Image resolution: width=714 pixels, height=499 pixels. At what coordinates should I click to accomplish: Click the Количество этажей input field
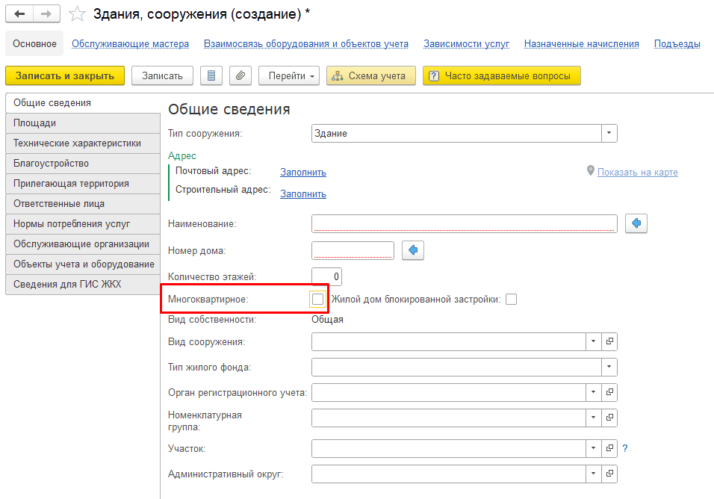326,276
